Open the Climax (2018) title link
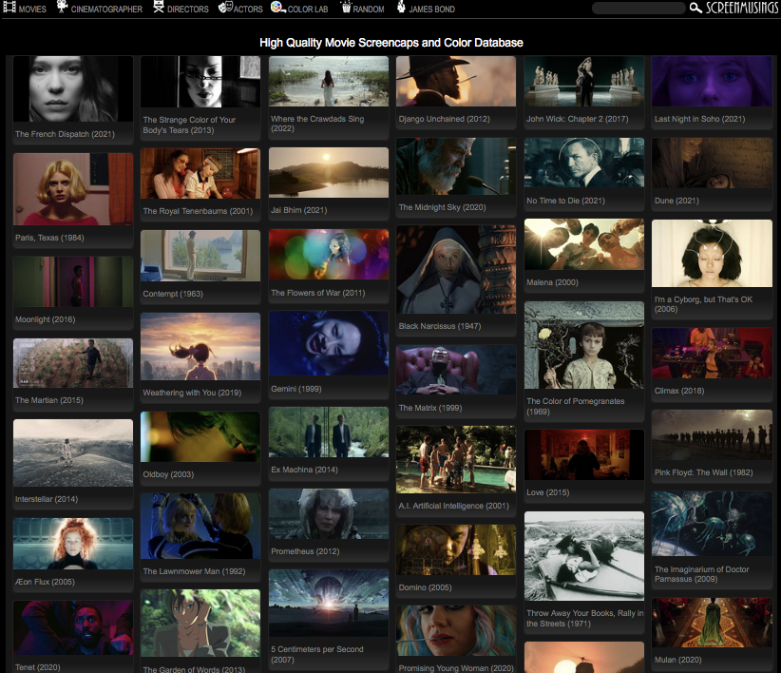Screen dimensions: 781x673 pyautogui.click(x=679, y=391)
